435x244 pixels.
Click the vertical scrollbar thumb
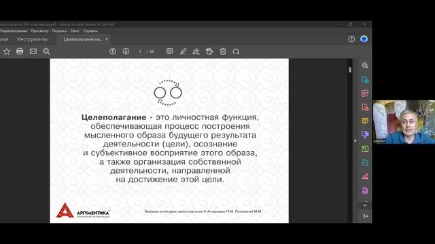(350, 70)
